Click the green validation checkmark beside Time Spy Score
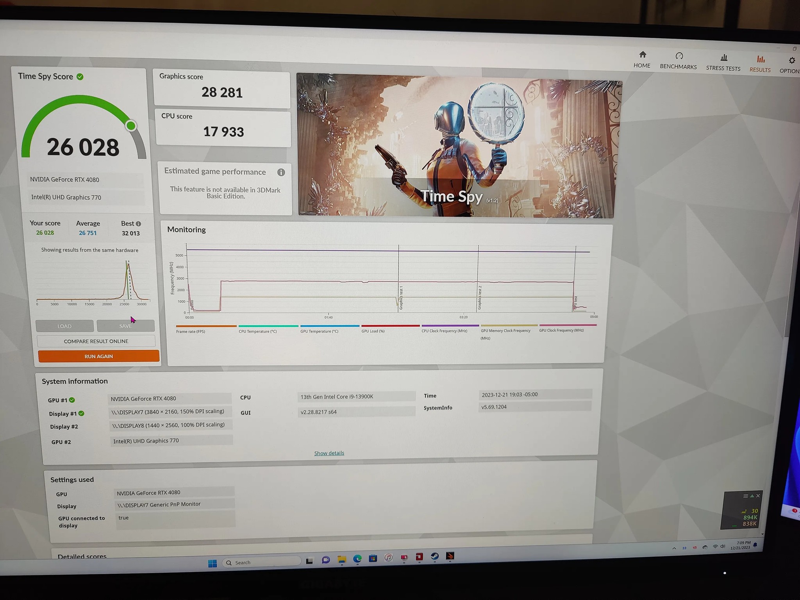Viewport: 800px width, 600px height. click(x=80, y=77)
